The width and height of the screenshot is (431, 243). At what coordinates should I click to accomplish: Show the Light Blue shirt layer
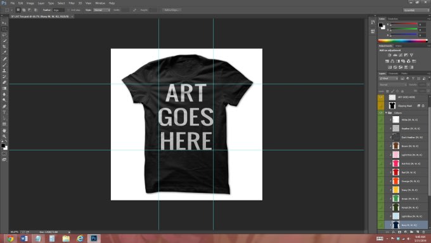[x=381, y=216]
